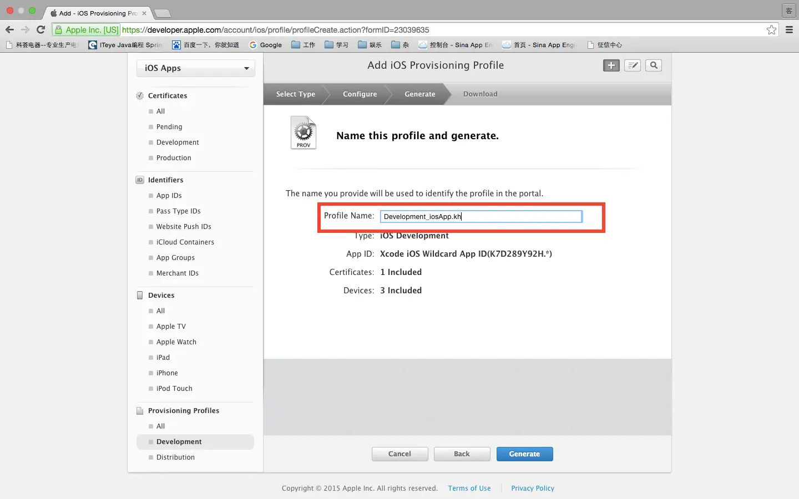The width and height of the screenshot is (799, 499).
Task: Close the Add iOS Provisioning tab
Action: click(144, 13)
